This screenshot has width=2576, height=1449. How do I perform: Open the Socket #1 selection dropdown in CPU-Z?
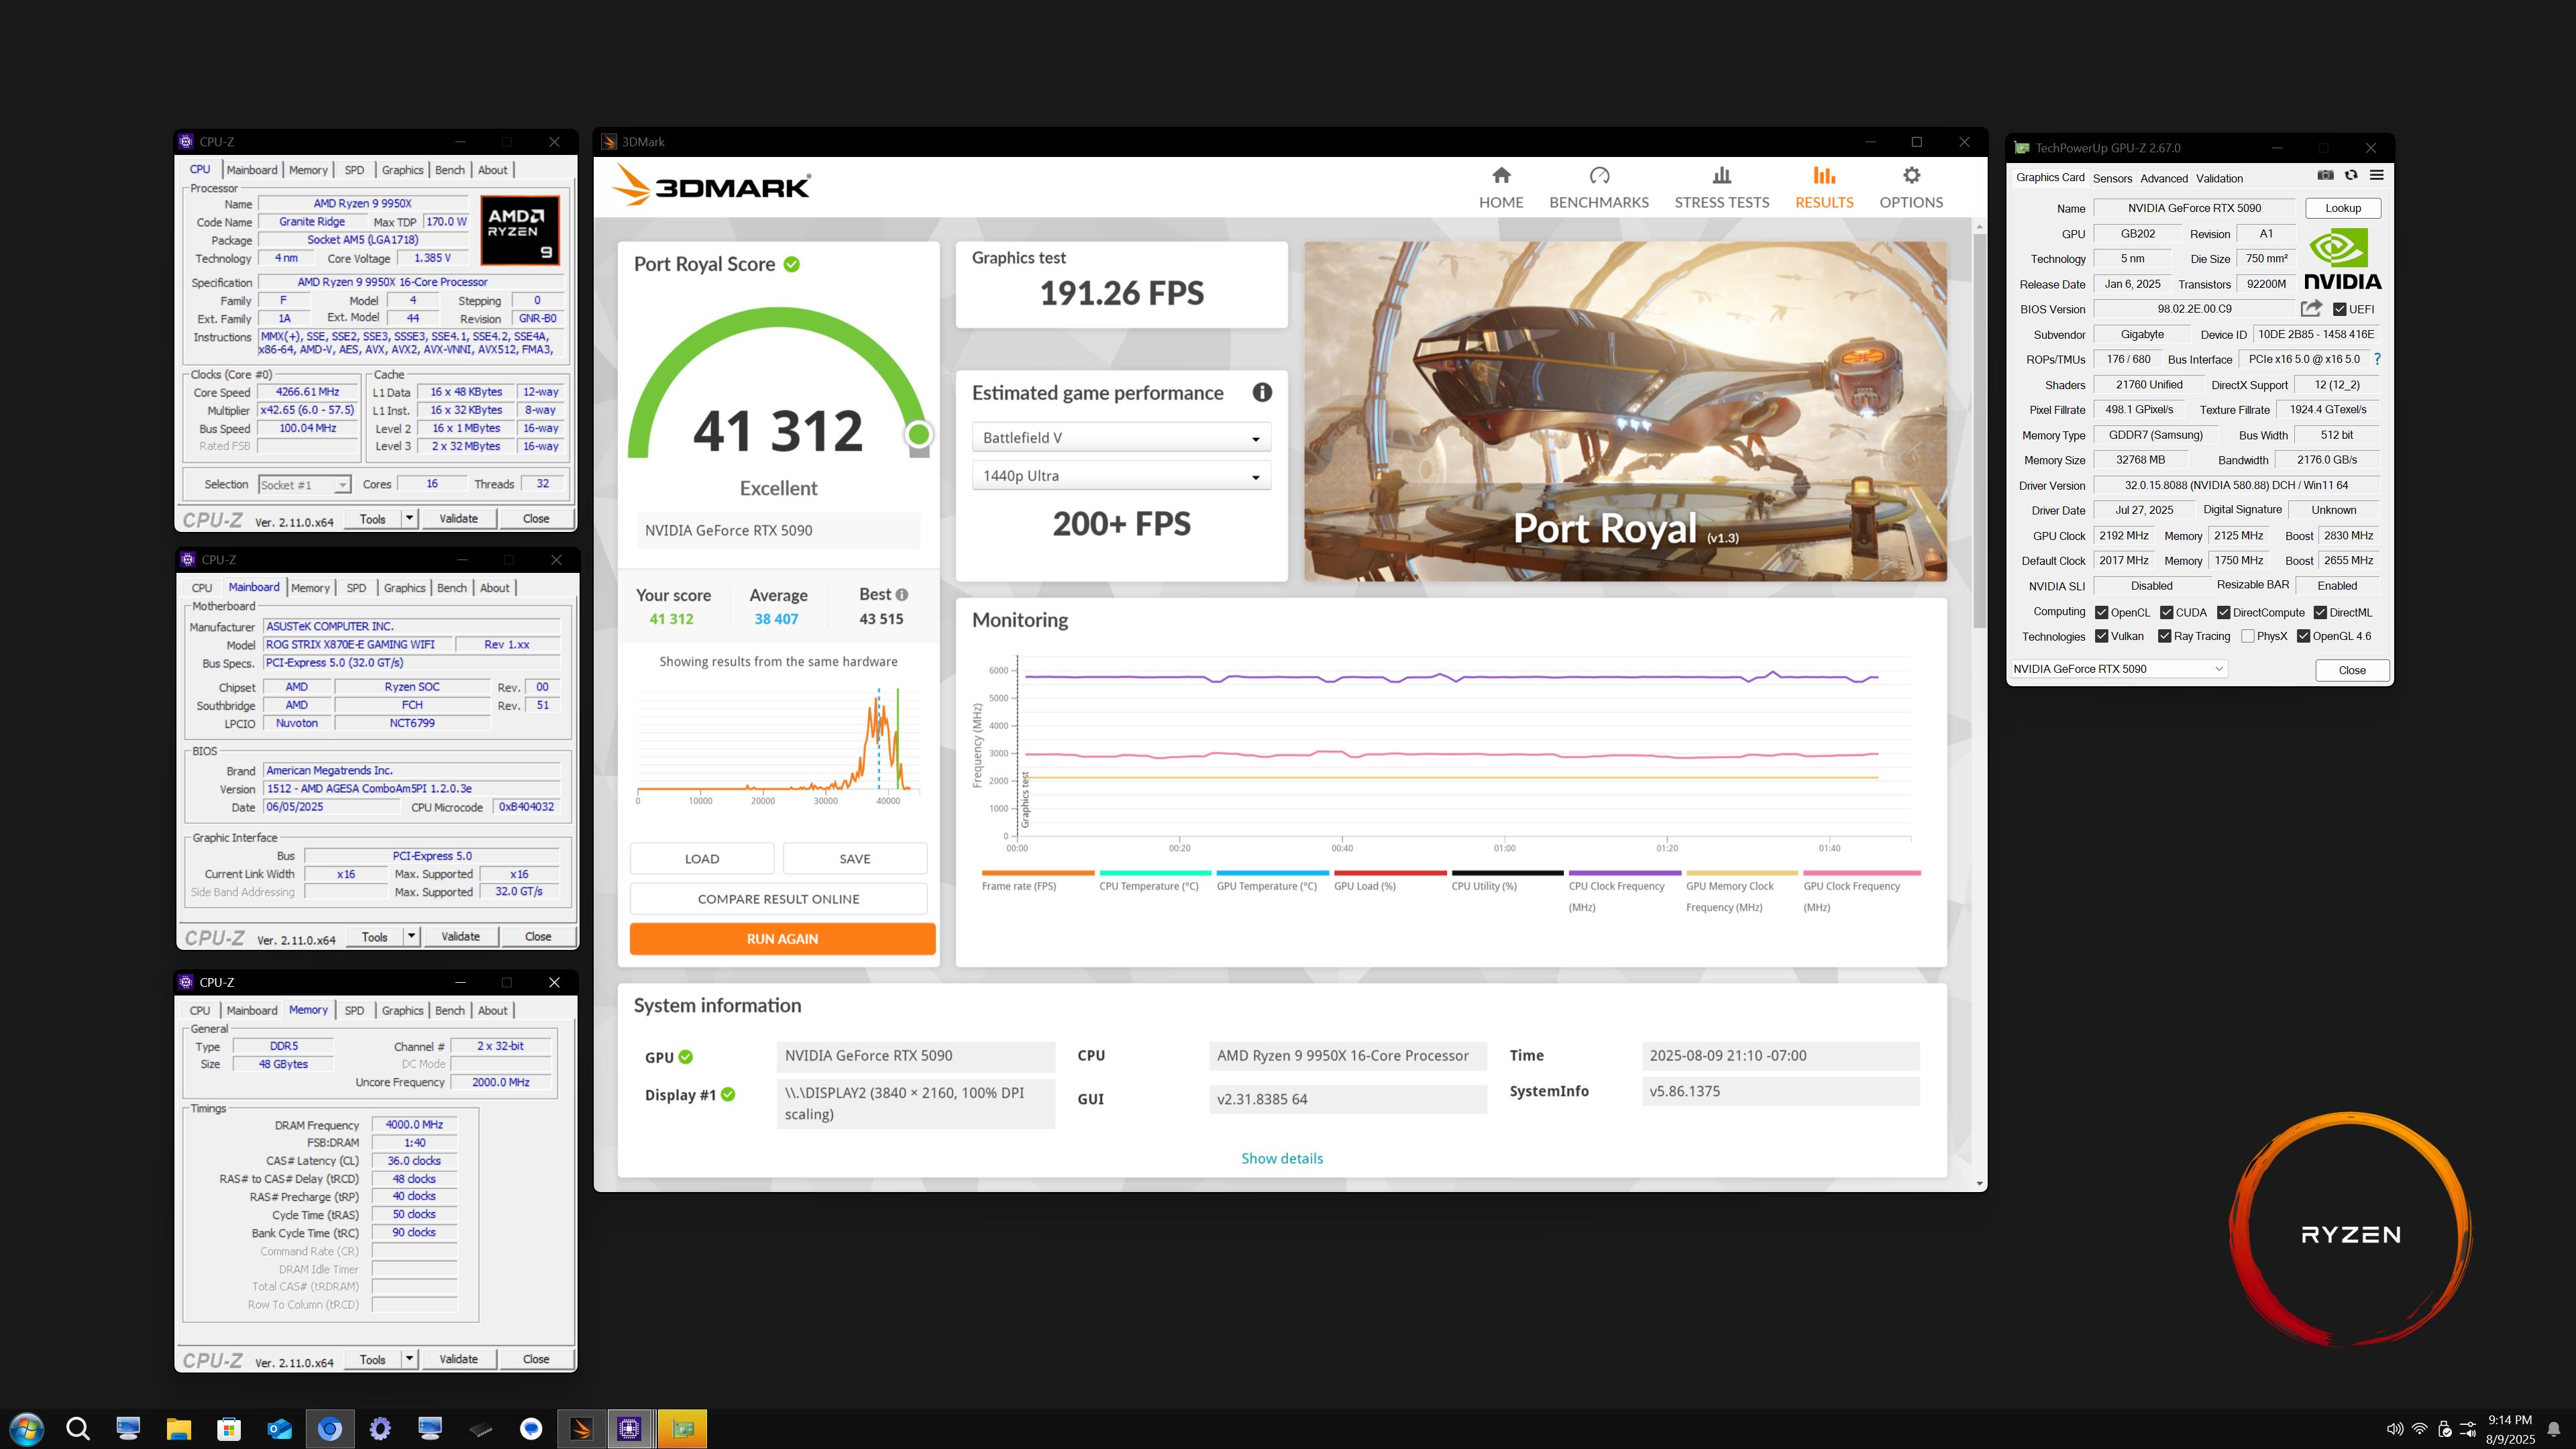304,485
